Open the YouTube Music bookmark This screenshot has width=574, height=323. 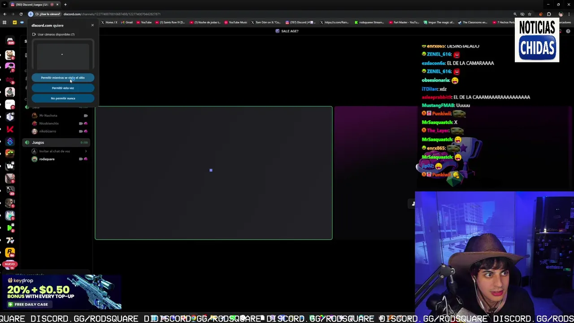coord(236,22)
